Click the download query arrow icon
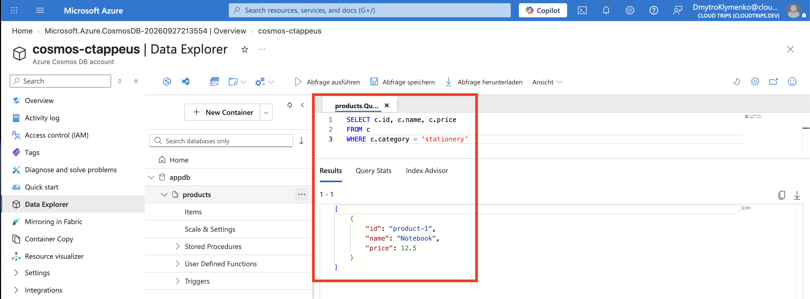810x299 pixels. (449, 82)
